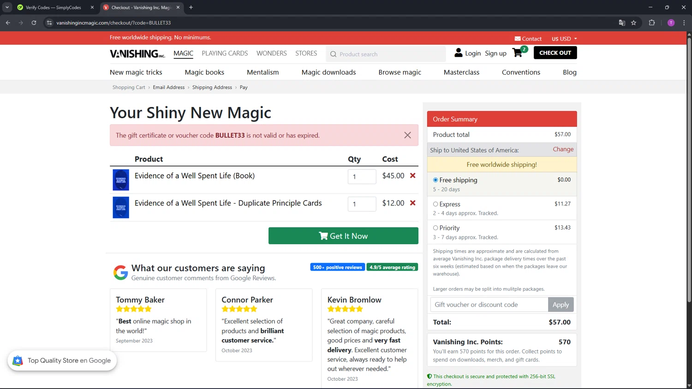The height and width of the screenshot is (389, 692).
Task: Click the browser address bar URL
Action: click(113, 23)
